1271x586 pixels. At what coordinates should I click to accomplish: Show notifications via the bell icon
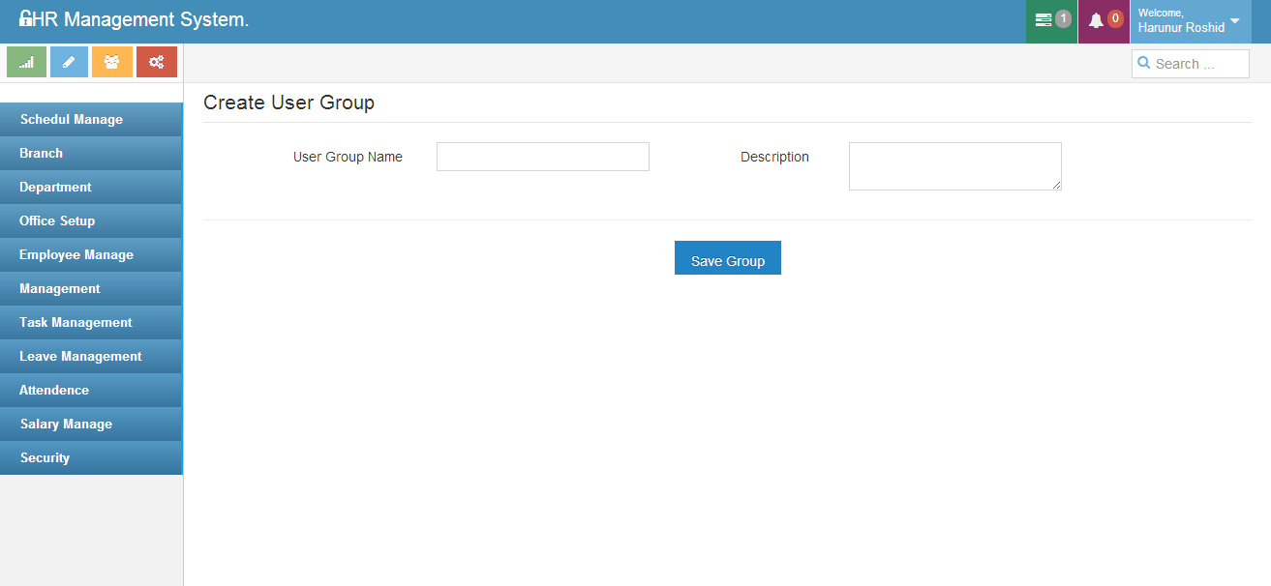coord(1096,20)
